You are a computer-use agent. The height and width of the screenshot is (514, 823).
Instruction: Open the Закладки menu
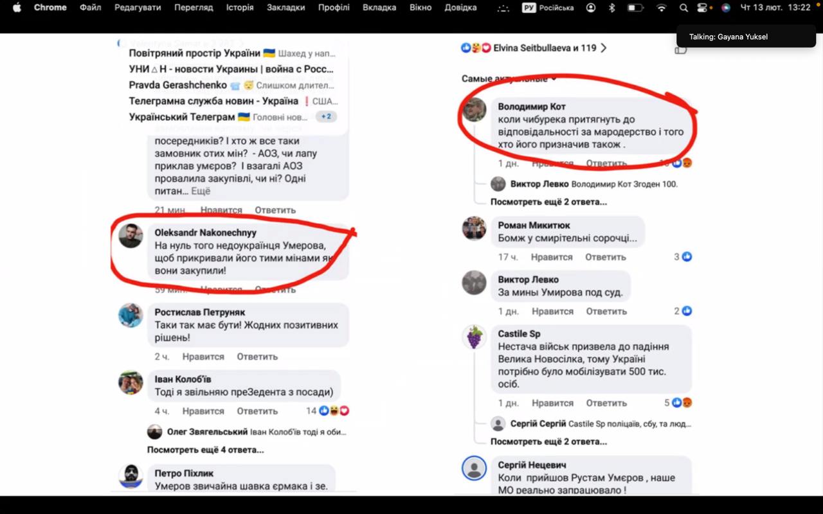(286, 8)
